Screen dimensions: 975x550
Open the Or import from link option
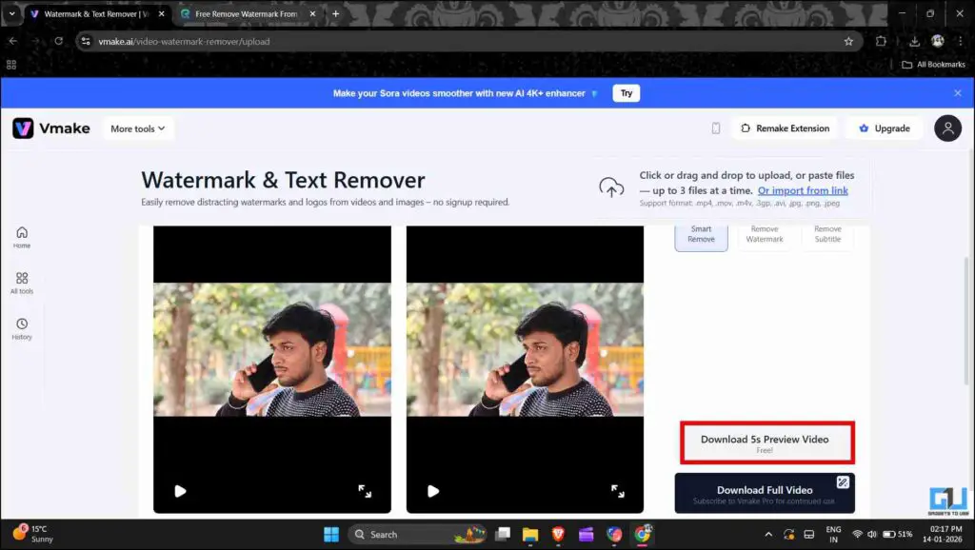[x=803, y=189]
